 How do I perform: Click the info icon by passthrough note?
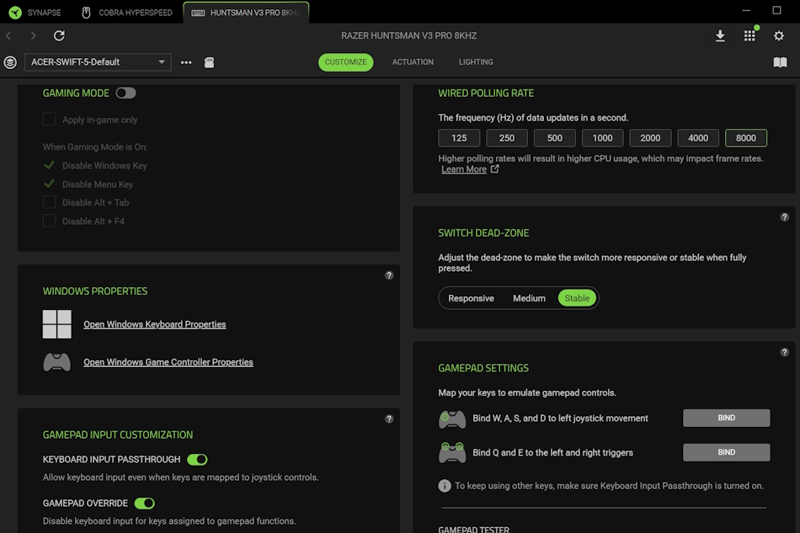(445, 486)
